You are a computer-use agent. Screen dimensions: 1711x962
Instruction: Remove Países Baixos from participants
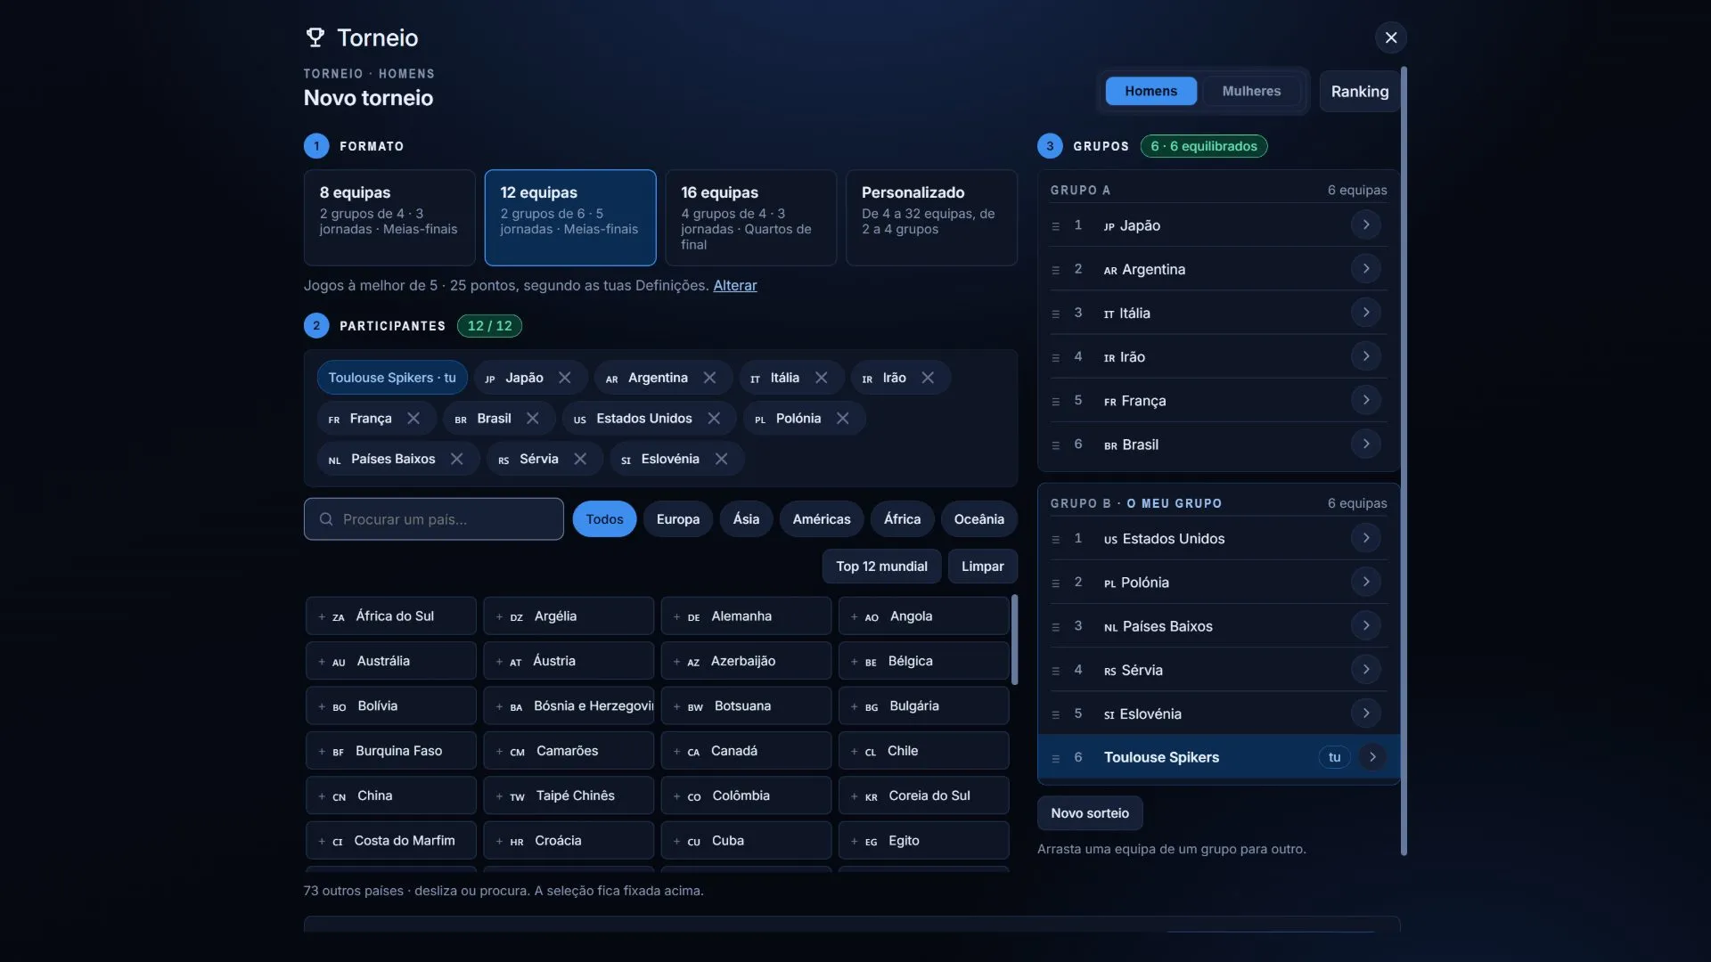(x=457, y=459)
